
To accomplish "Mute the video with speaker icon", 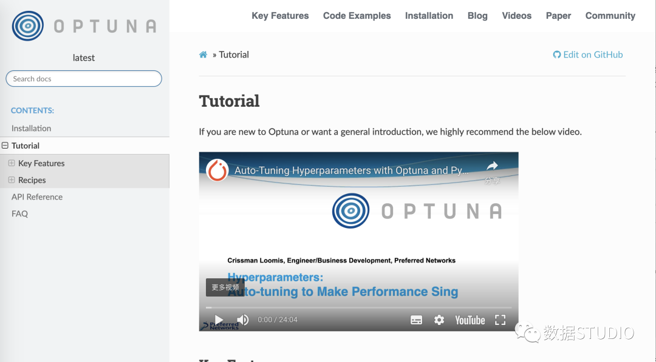I will pyautogui.click(x=242, y=320).
